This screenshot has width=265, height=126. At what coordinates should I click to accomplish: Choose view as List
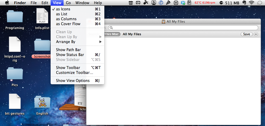pyautogui.click(x=78, y=14)
